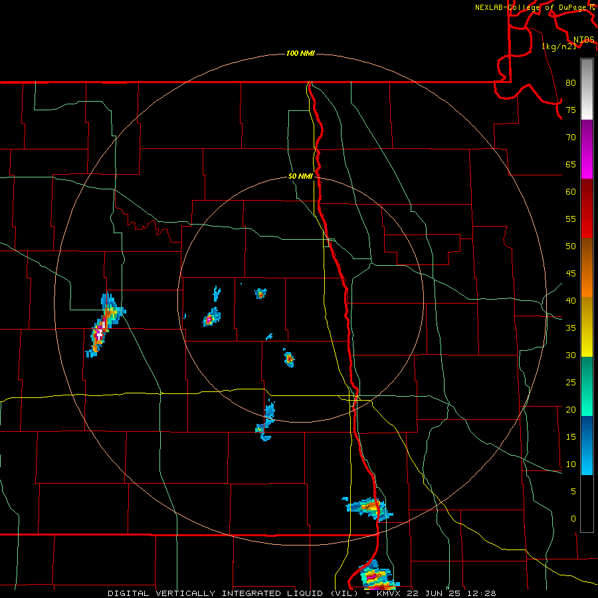Click the [kg/m2] units label
Screen dimensions: 598x598
(x=559, y=47)
